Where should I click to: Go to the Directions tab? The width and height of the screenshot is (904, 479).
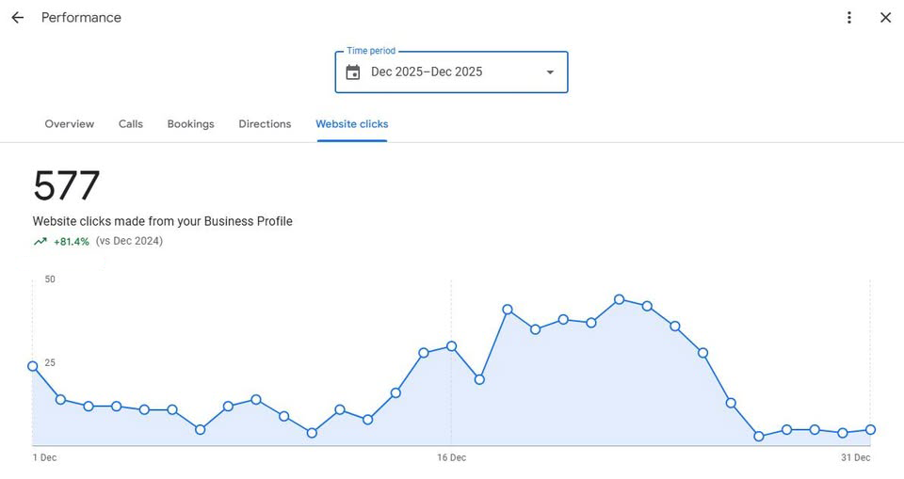point(265,124)
